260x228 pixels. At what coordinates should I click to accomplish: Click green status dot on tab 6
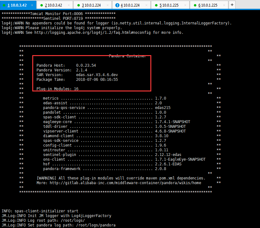(195, 5)
